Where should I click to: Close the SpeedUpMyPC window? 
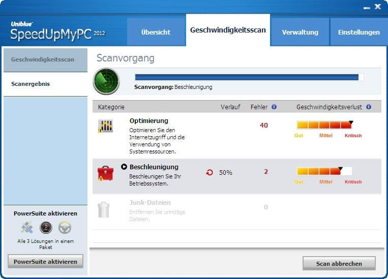pyautogui.click(x=378, y=7)
